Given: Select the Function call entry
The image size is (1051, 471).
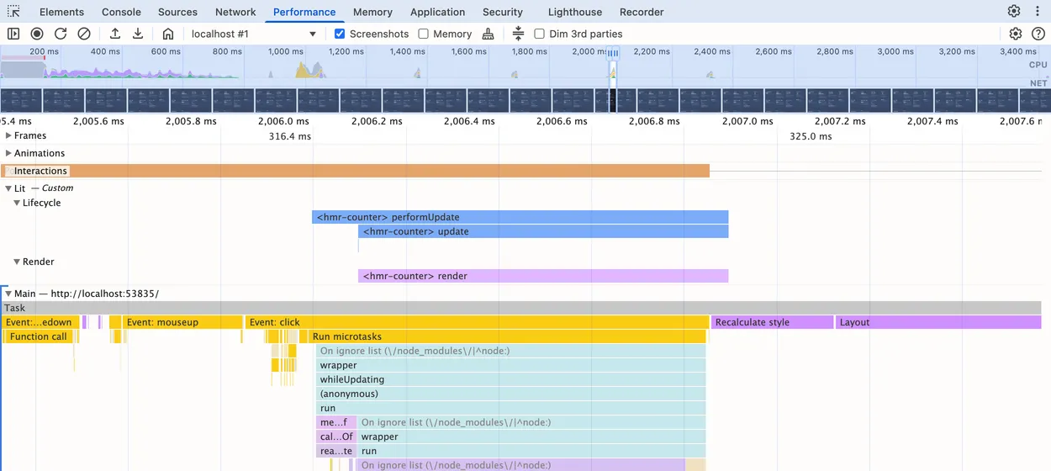Looking at the screenshot, I should (41, 336).
